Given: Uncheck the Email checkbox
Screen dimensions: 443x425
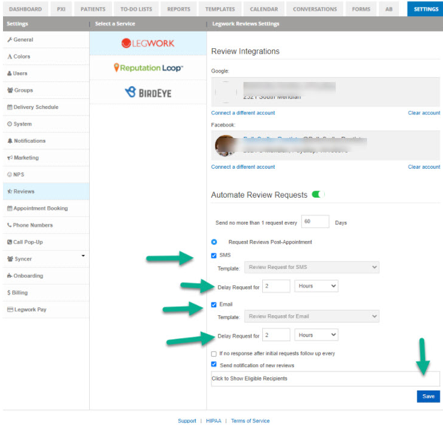Looking at the screenshot, I should click(x=214, y=304).
